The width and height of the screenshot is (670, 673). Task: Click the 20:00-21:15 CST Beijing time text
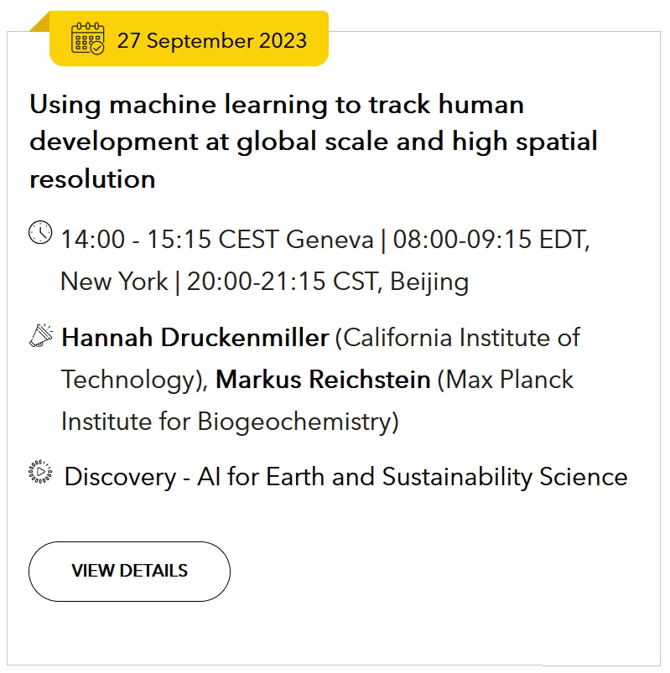point(328,282)
